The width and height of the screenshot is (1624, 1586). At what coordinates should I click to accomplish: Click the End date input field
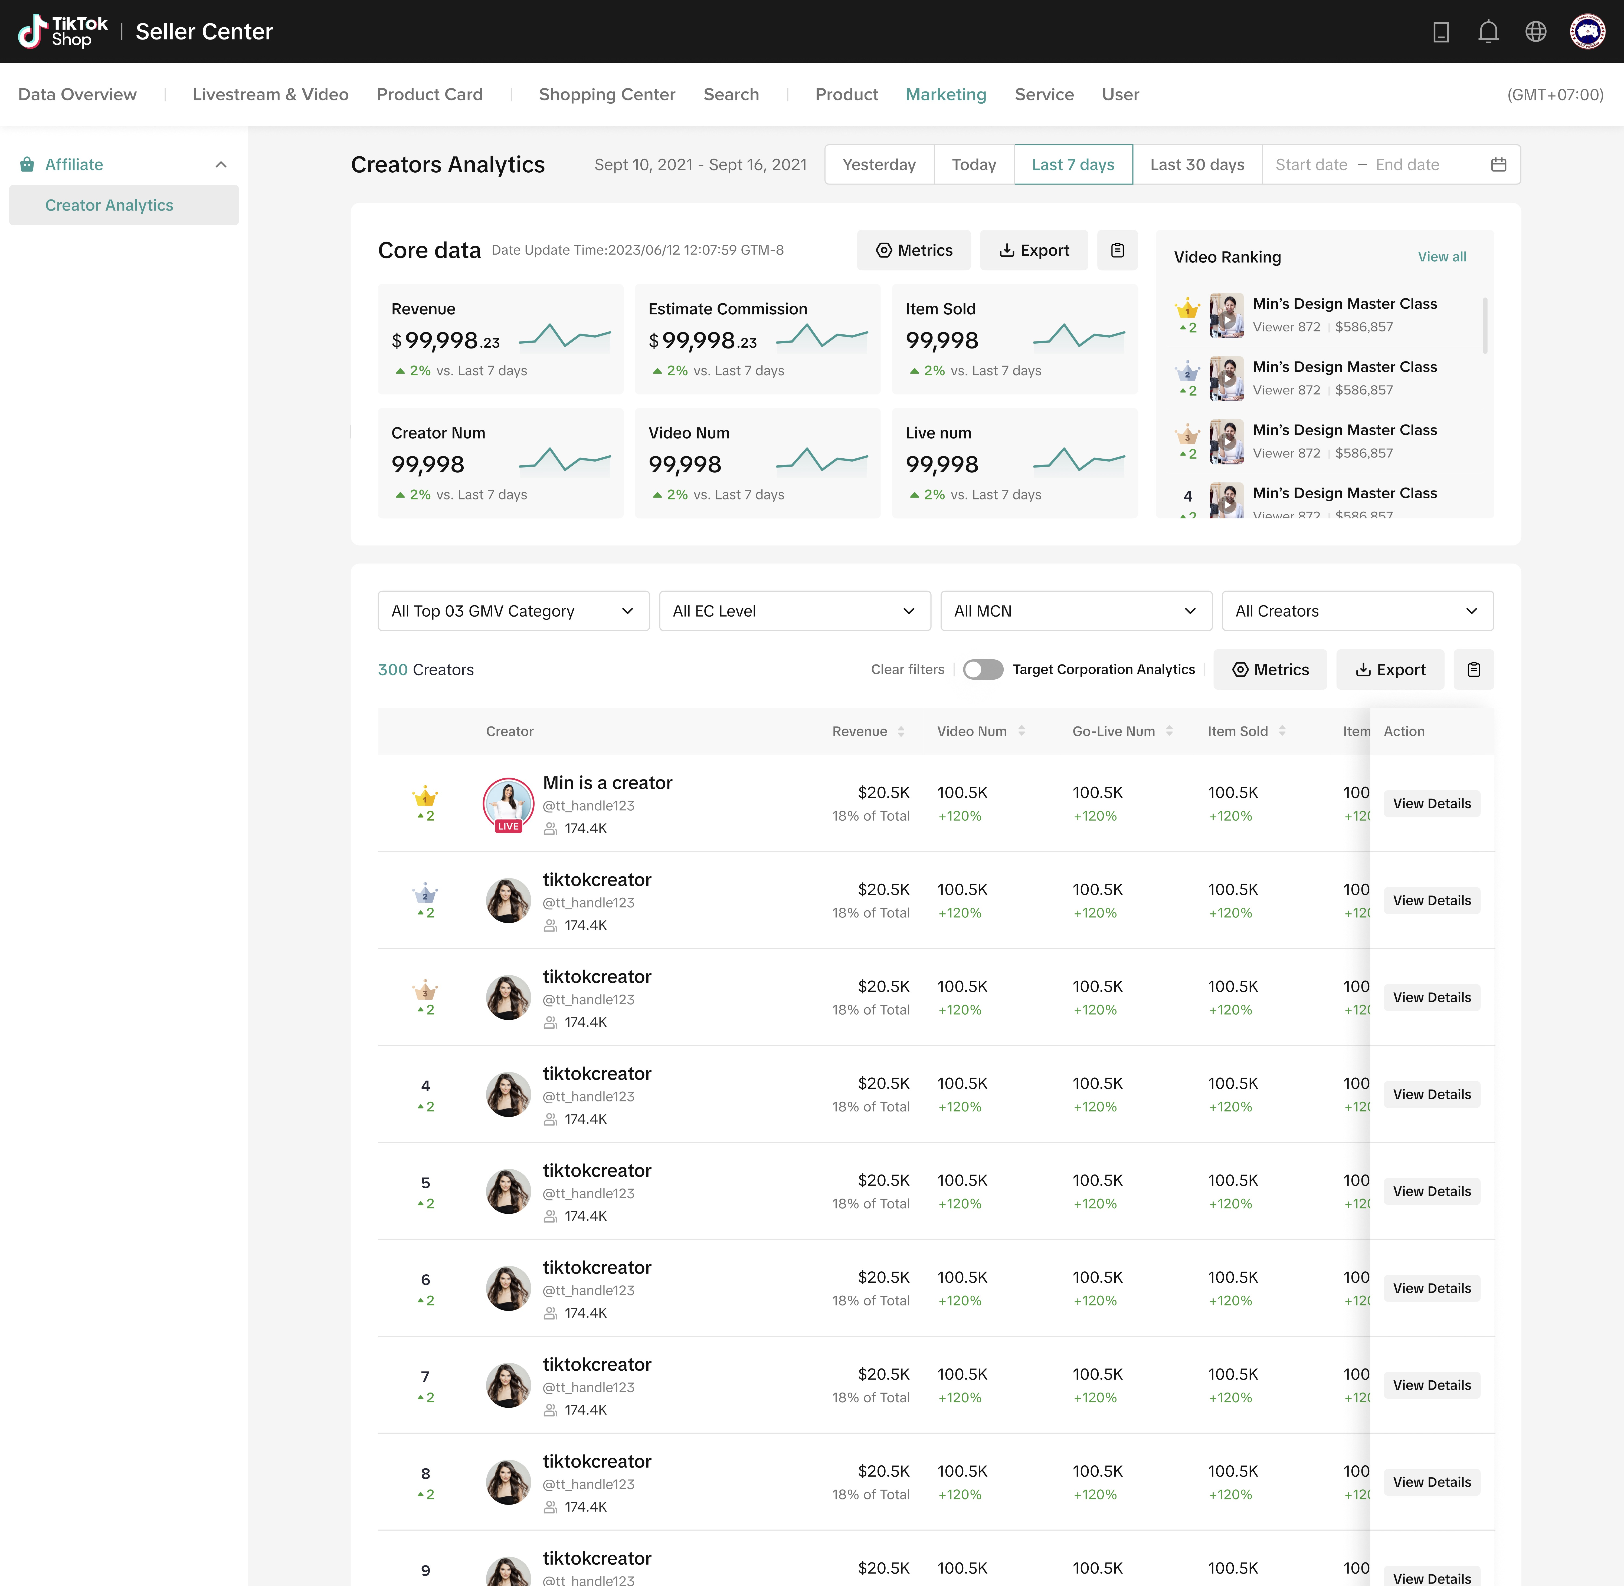[1407, 165]
